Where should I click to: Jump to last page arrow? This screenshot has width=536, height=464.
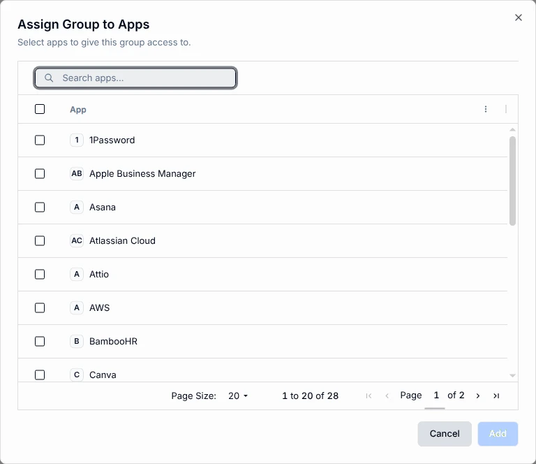pyautogui.click(x=496, y=396)
